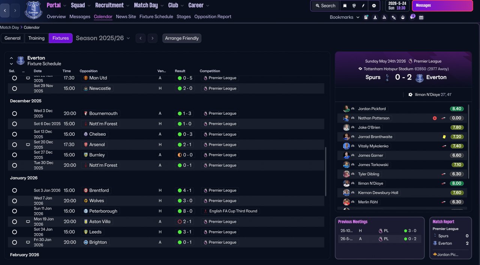Open the Match Day dropdown menu
480x265 pixels.
pyautogui.click(x=149, y=5)
